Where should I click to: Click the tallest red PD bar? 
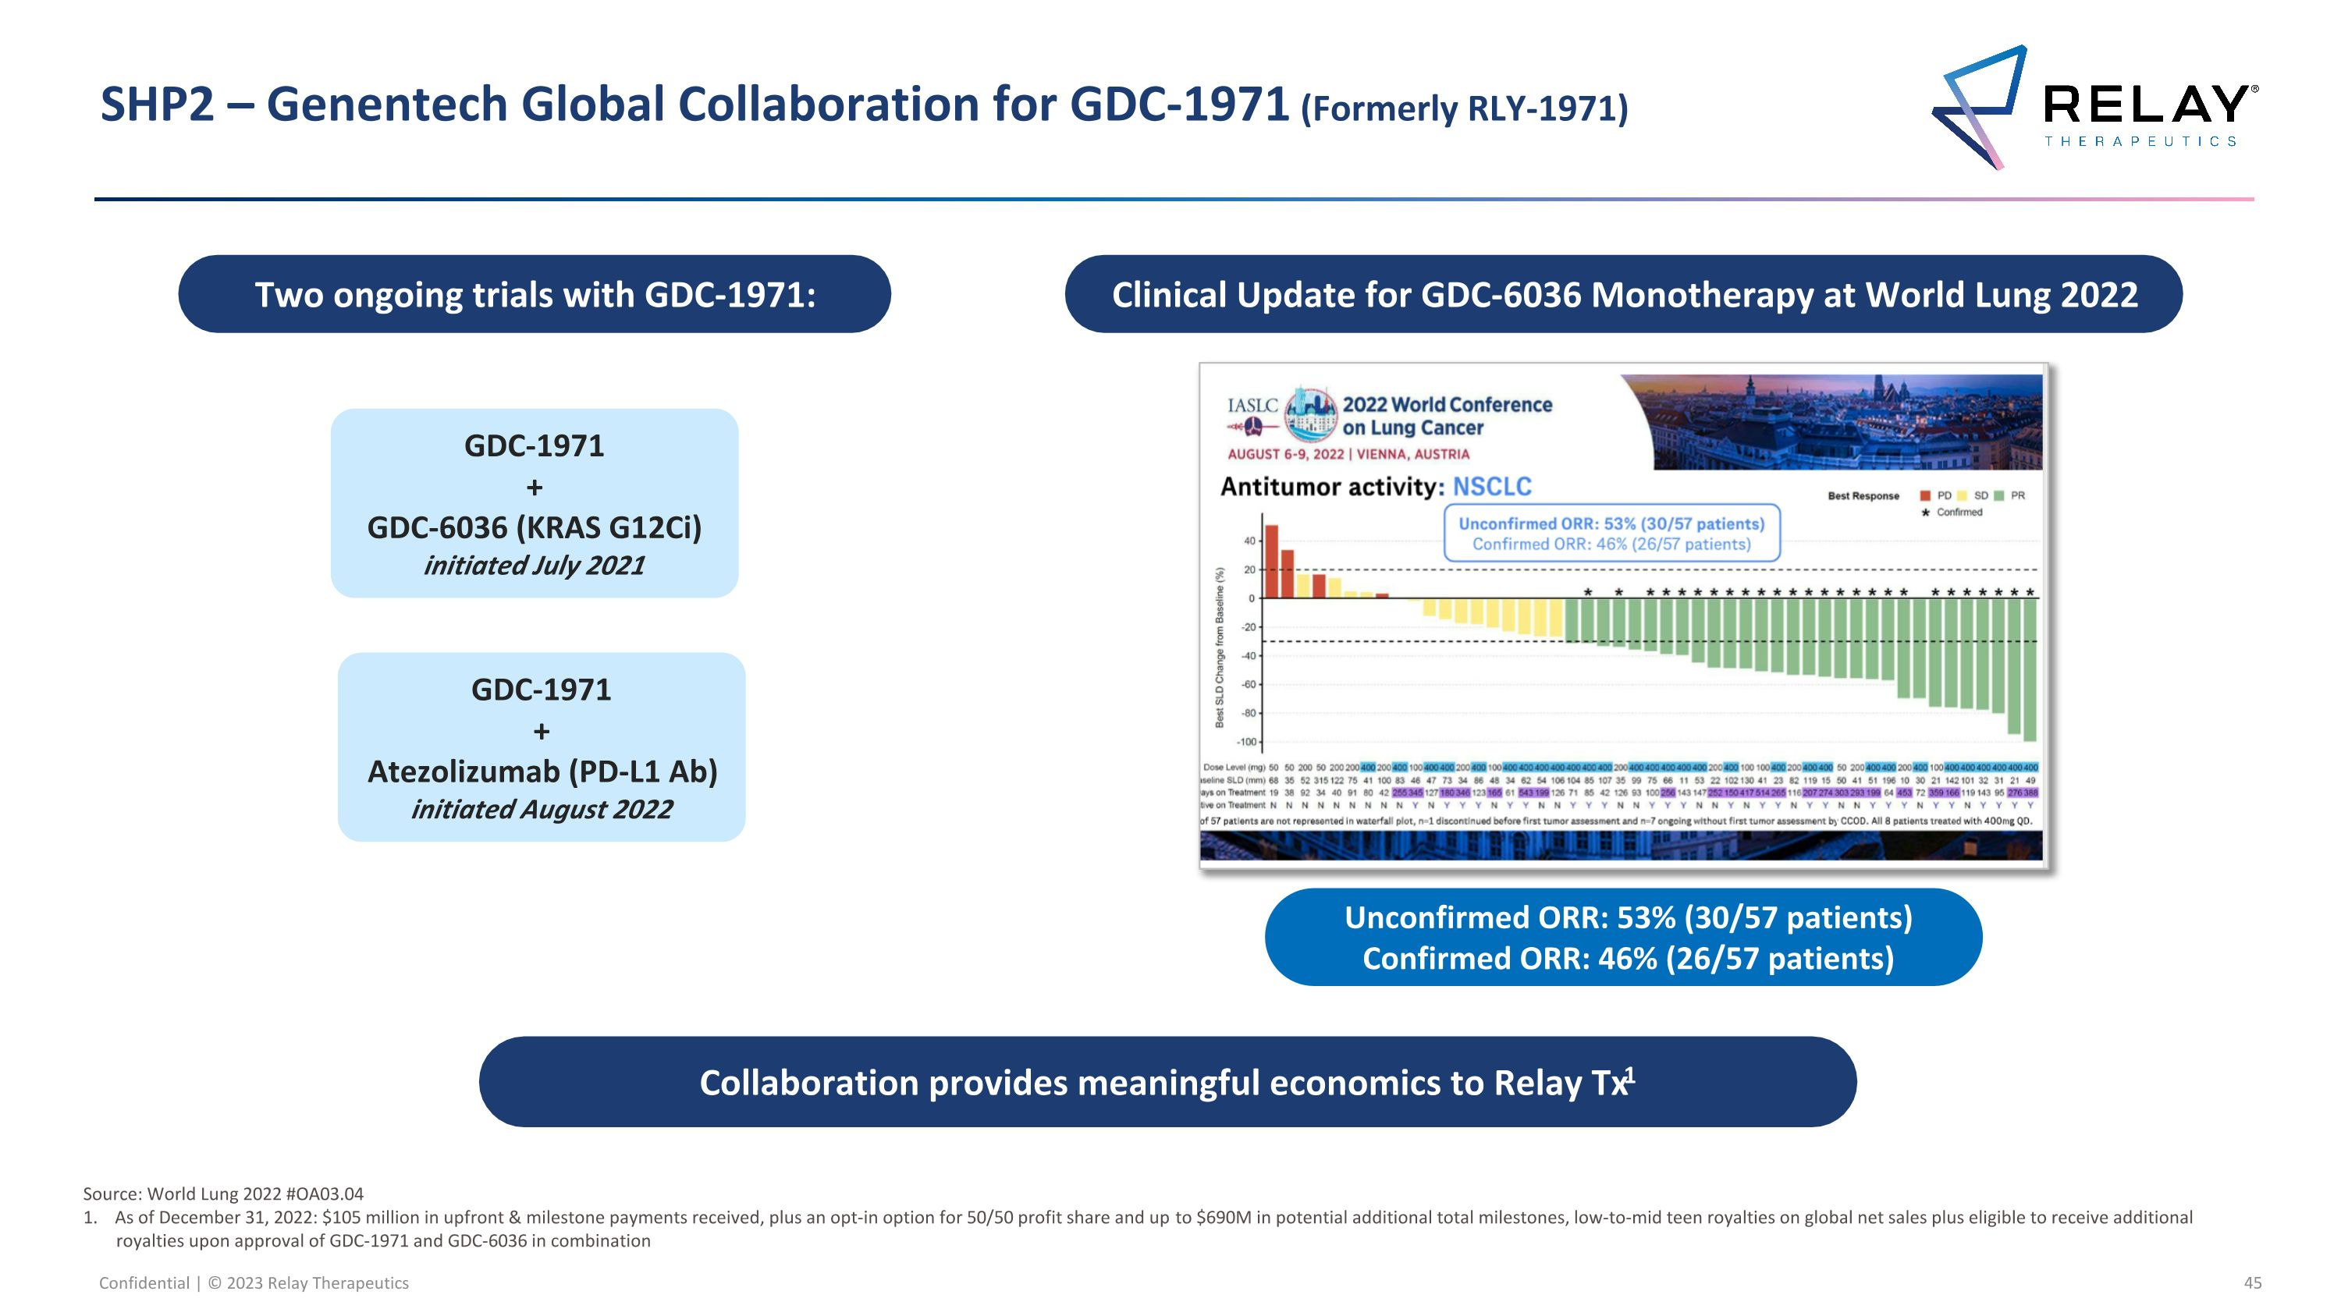coord(1272,562)
